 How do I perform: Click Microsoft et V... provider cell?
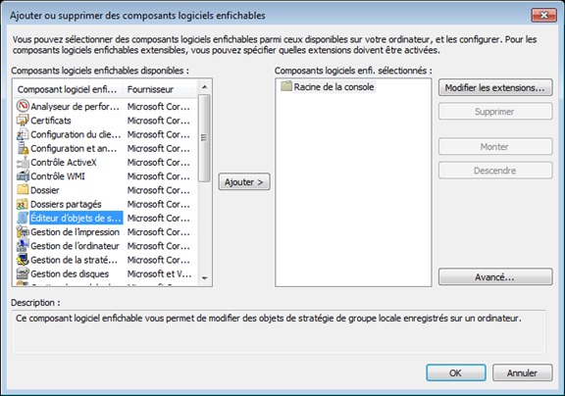pyautogui.click(x=159, y=273)
